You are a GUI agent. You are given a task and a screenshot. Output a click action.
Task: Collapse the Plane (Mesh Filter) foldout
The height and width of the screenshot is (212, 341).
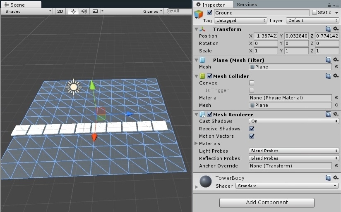click(196, 60)
